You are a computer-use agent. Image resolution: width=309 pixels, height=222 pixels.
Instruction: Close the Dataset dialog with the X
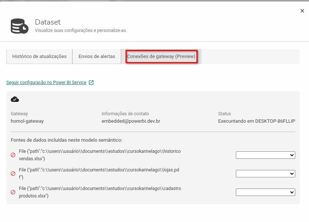[x=302, y=11]
